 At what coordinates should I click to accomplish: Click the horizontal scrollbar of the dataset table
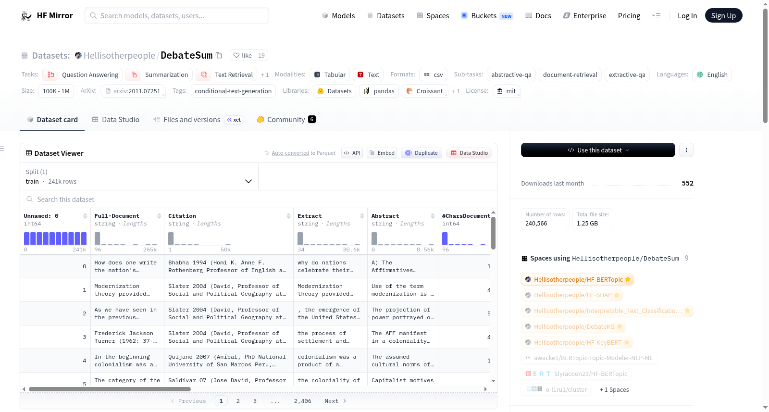(110, 389)
